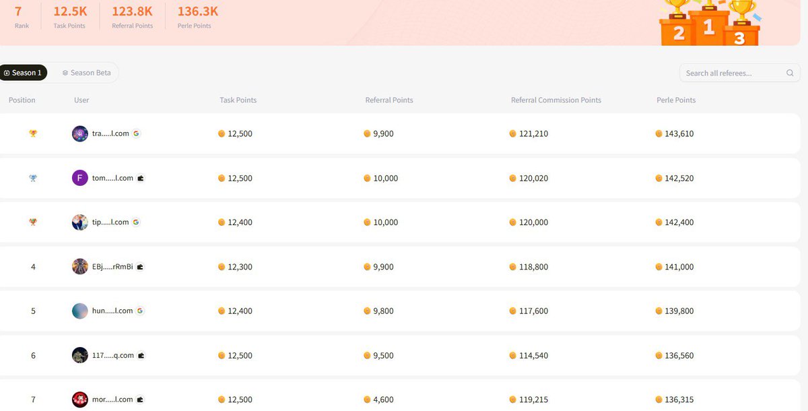Click the 114,540 commission points value
808x411 pixels.
pos(533,355)
